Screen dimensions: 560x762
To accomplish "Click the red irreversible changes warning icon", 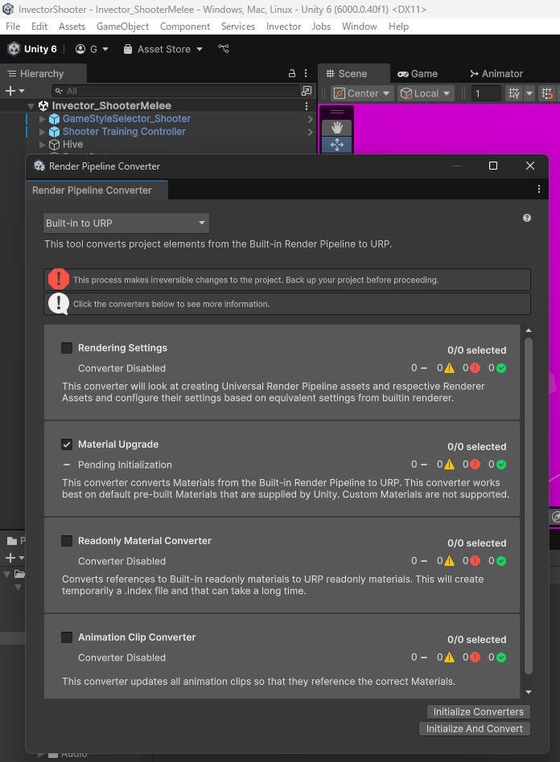I will [59, 280].
